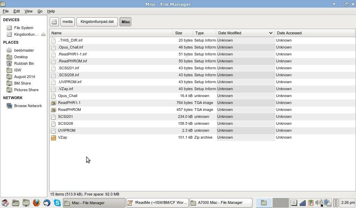Viewport: 356px width, 208px height.
Task: Toggle the Misc path bar button
Action: pos(126,22)
